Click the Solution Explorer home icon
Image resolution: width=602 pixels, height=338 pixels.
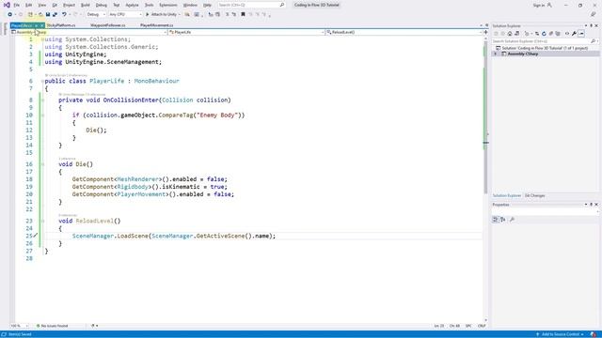510,34
